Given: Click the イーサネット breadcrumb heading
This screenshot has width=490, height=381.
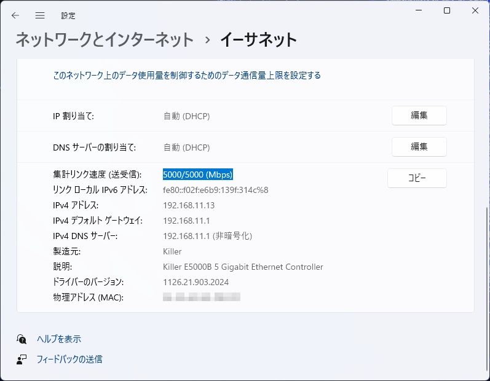Looking at the screenshot, I should pyautogui.click(x=258, y=41).
